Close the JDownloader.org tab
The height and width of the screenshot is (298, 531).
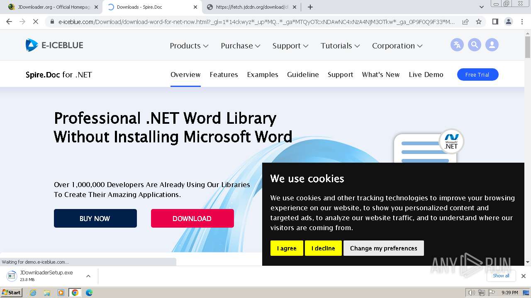pyautogui.click(x=96, y=7)
